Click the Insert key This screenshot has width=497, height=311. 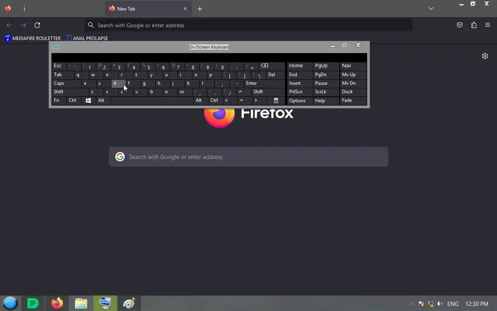[300, 83]
